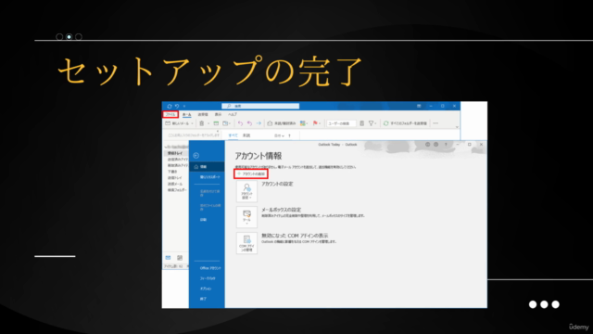593x334 pixels.
Task: Expand the Delete button dropdown arrow
Action: [208, 123]
